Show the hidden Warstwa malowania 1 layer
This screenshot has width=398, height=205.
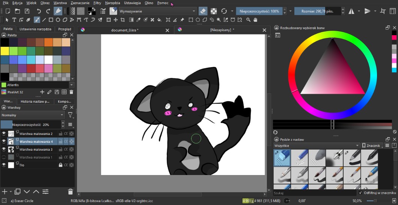point(4,157)
